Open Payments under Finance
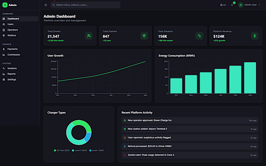Screen dimensions: 266x166 [20, 49]
